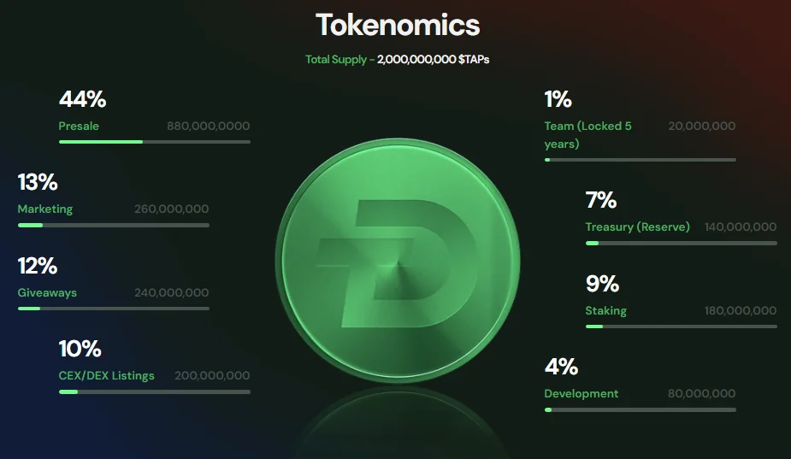Click the Giveaways label

click(47, 292)
